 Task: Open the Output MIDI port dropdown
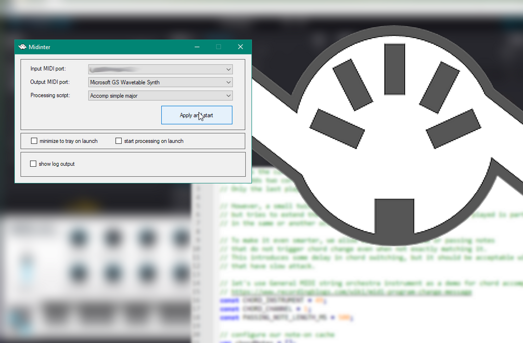tap(160, 82)
